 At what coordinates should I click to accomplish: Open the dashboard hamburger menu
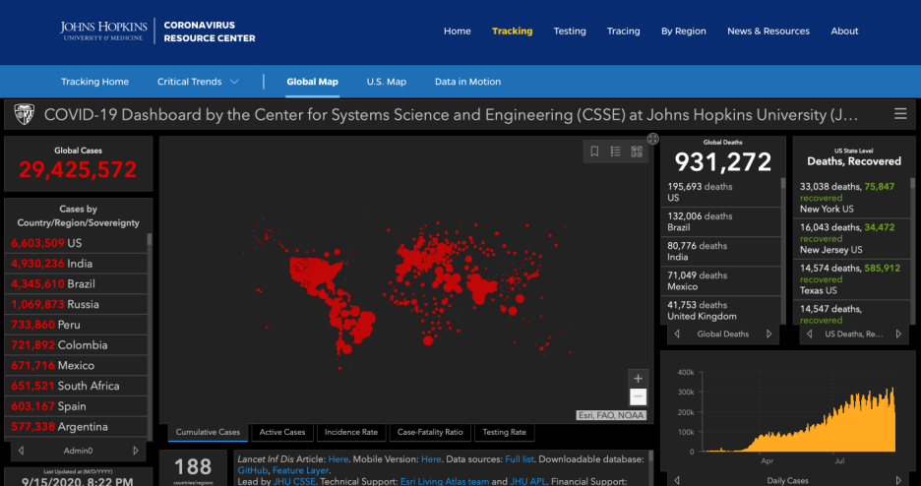tap(900, 114)
